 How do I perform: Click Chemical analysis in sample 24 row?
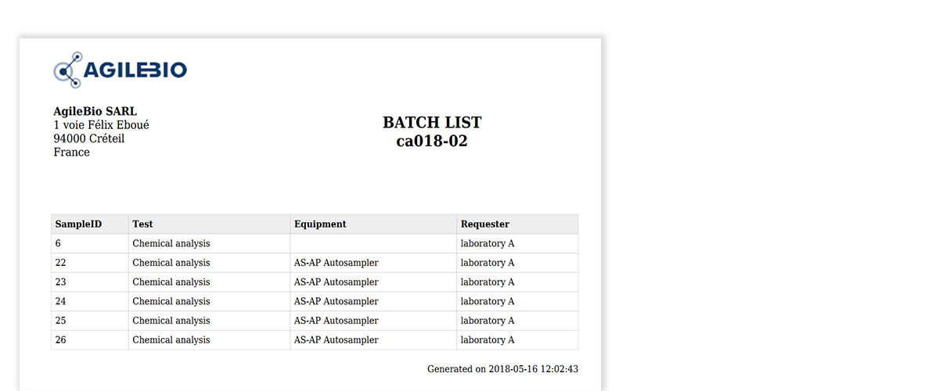point(171,301)
